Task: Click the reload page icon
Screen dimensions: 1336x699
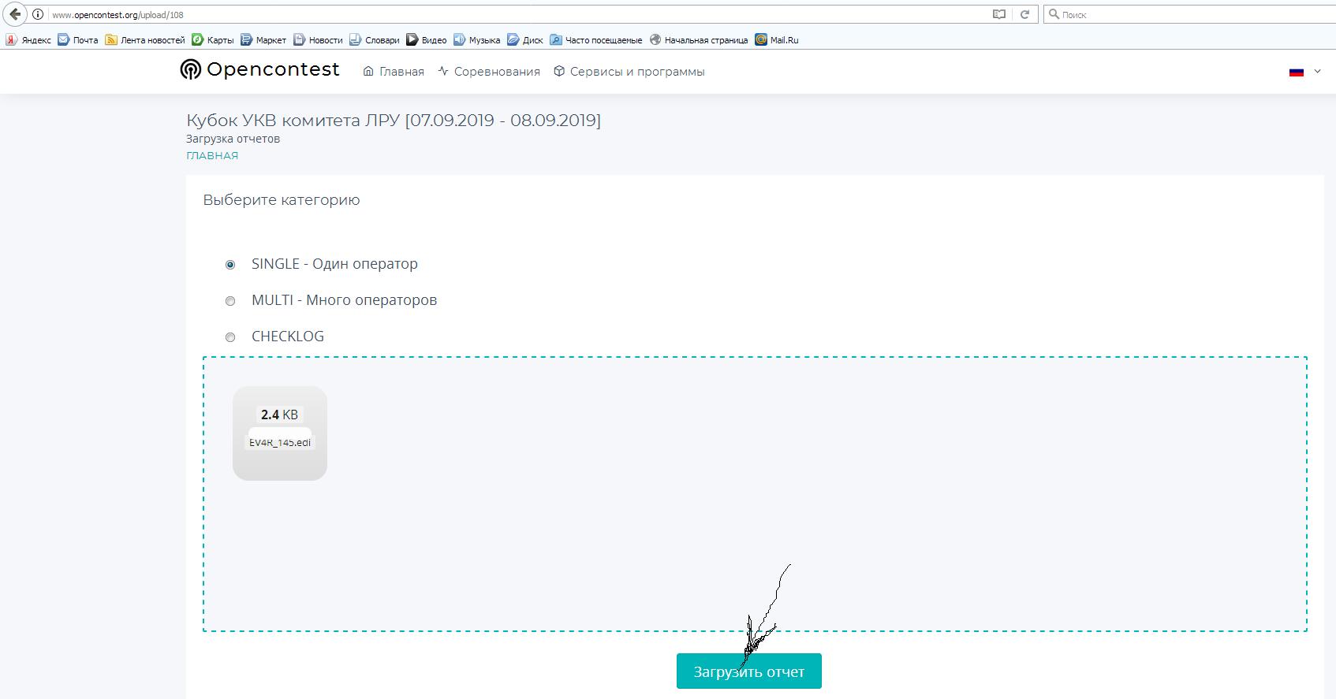Action: [x=1024, y=14]
